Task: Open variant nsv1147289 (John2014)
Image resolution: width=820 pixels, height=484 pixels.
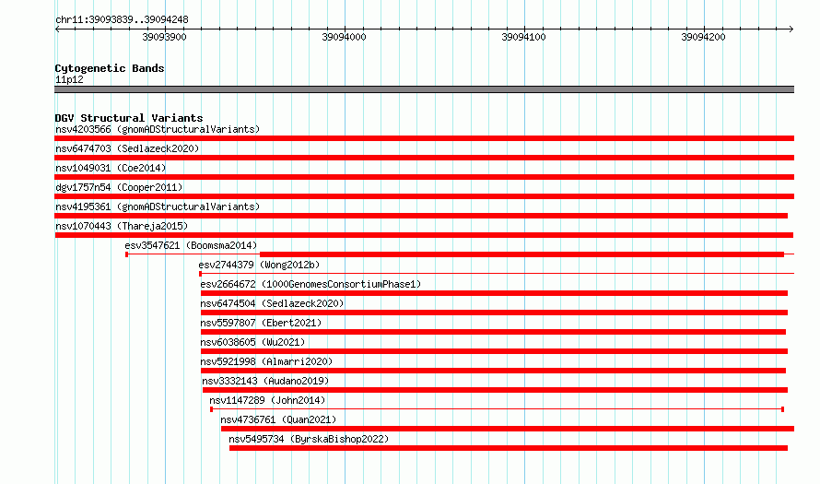Action: [x=267, y=400]
